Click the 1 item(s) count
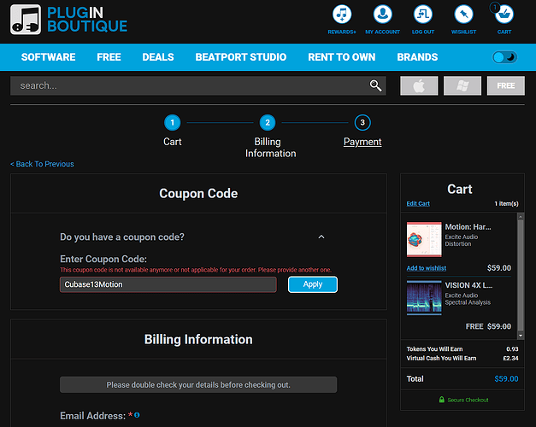536x427 pixels. point(506,203)
